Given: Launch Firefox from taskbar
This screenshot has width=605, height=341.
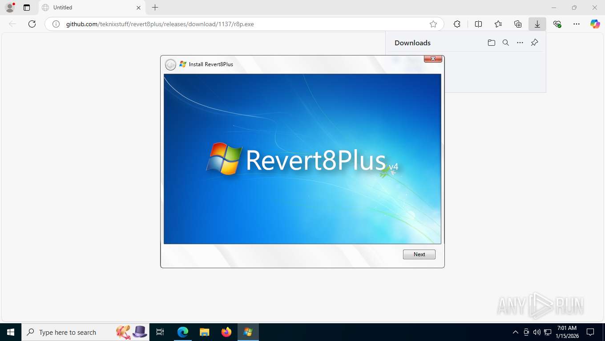Looking at the screenshot, I should click(x=226, y=332).
